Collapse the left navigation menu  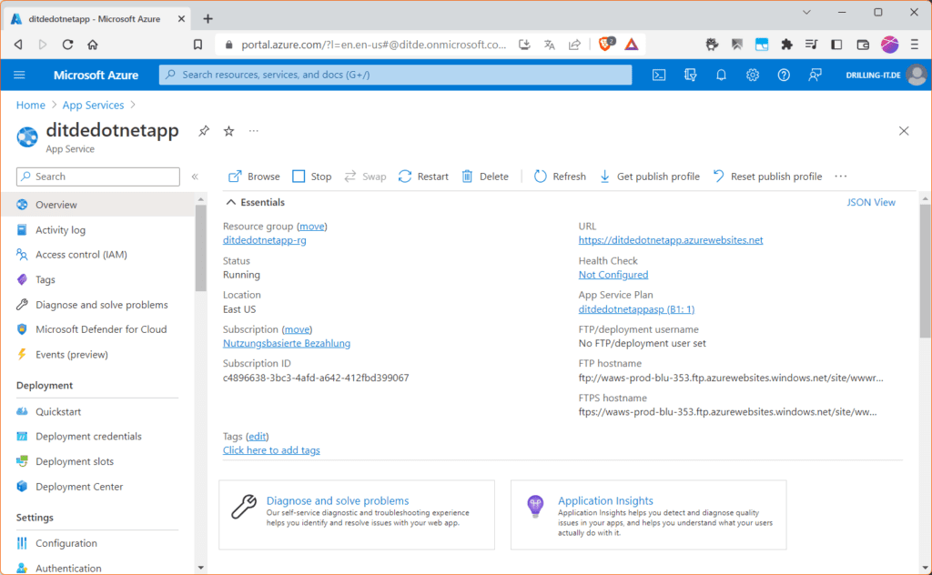(x=195, y=177)
